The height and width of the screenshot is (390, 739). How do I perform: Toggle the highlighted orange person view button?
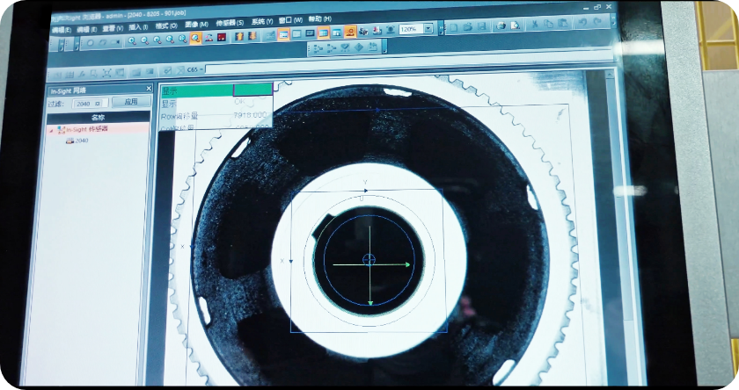(x=350, y=32)
